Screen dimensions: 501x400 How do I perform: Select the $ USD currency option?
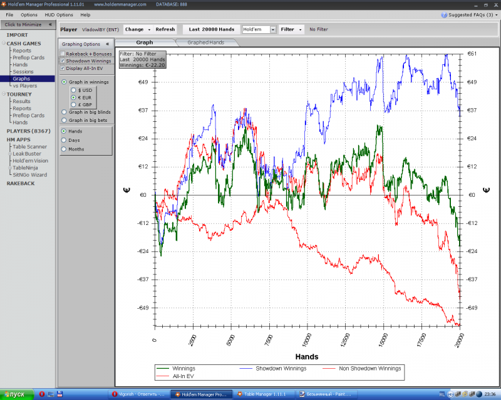[73, 90]
